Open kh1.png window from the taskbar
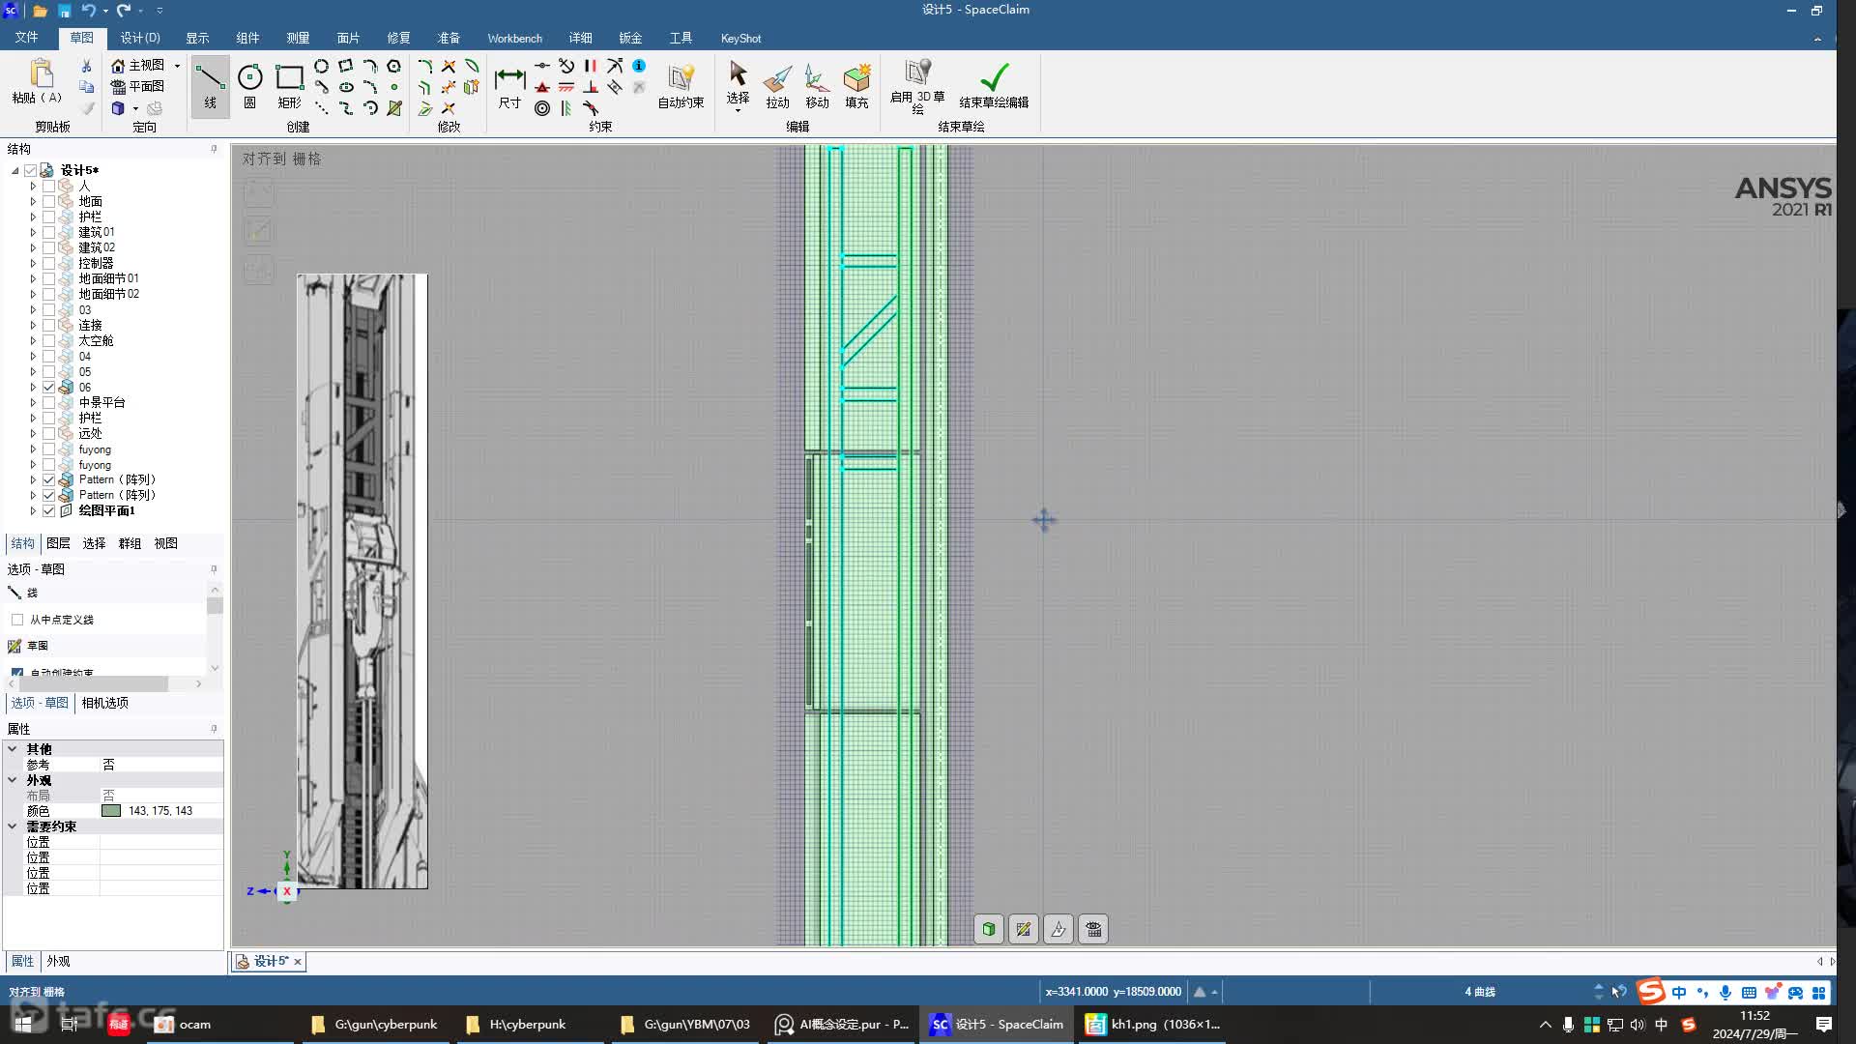 (1152, 1024)
